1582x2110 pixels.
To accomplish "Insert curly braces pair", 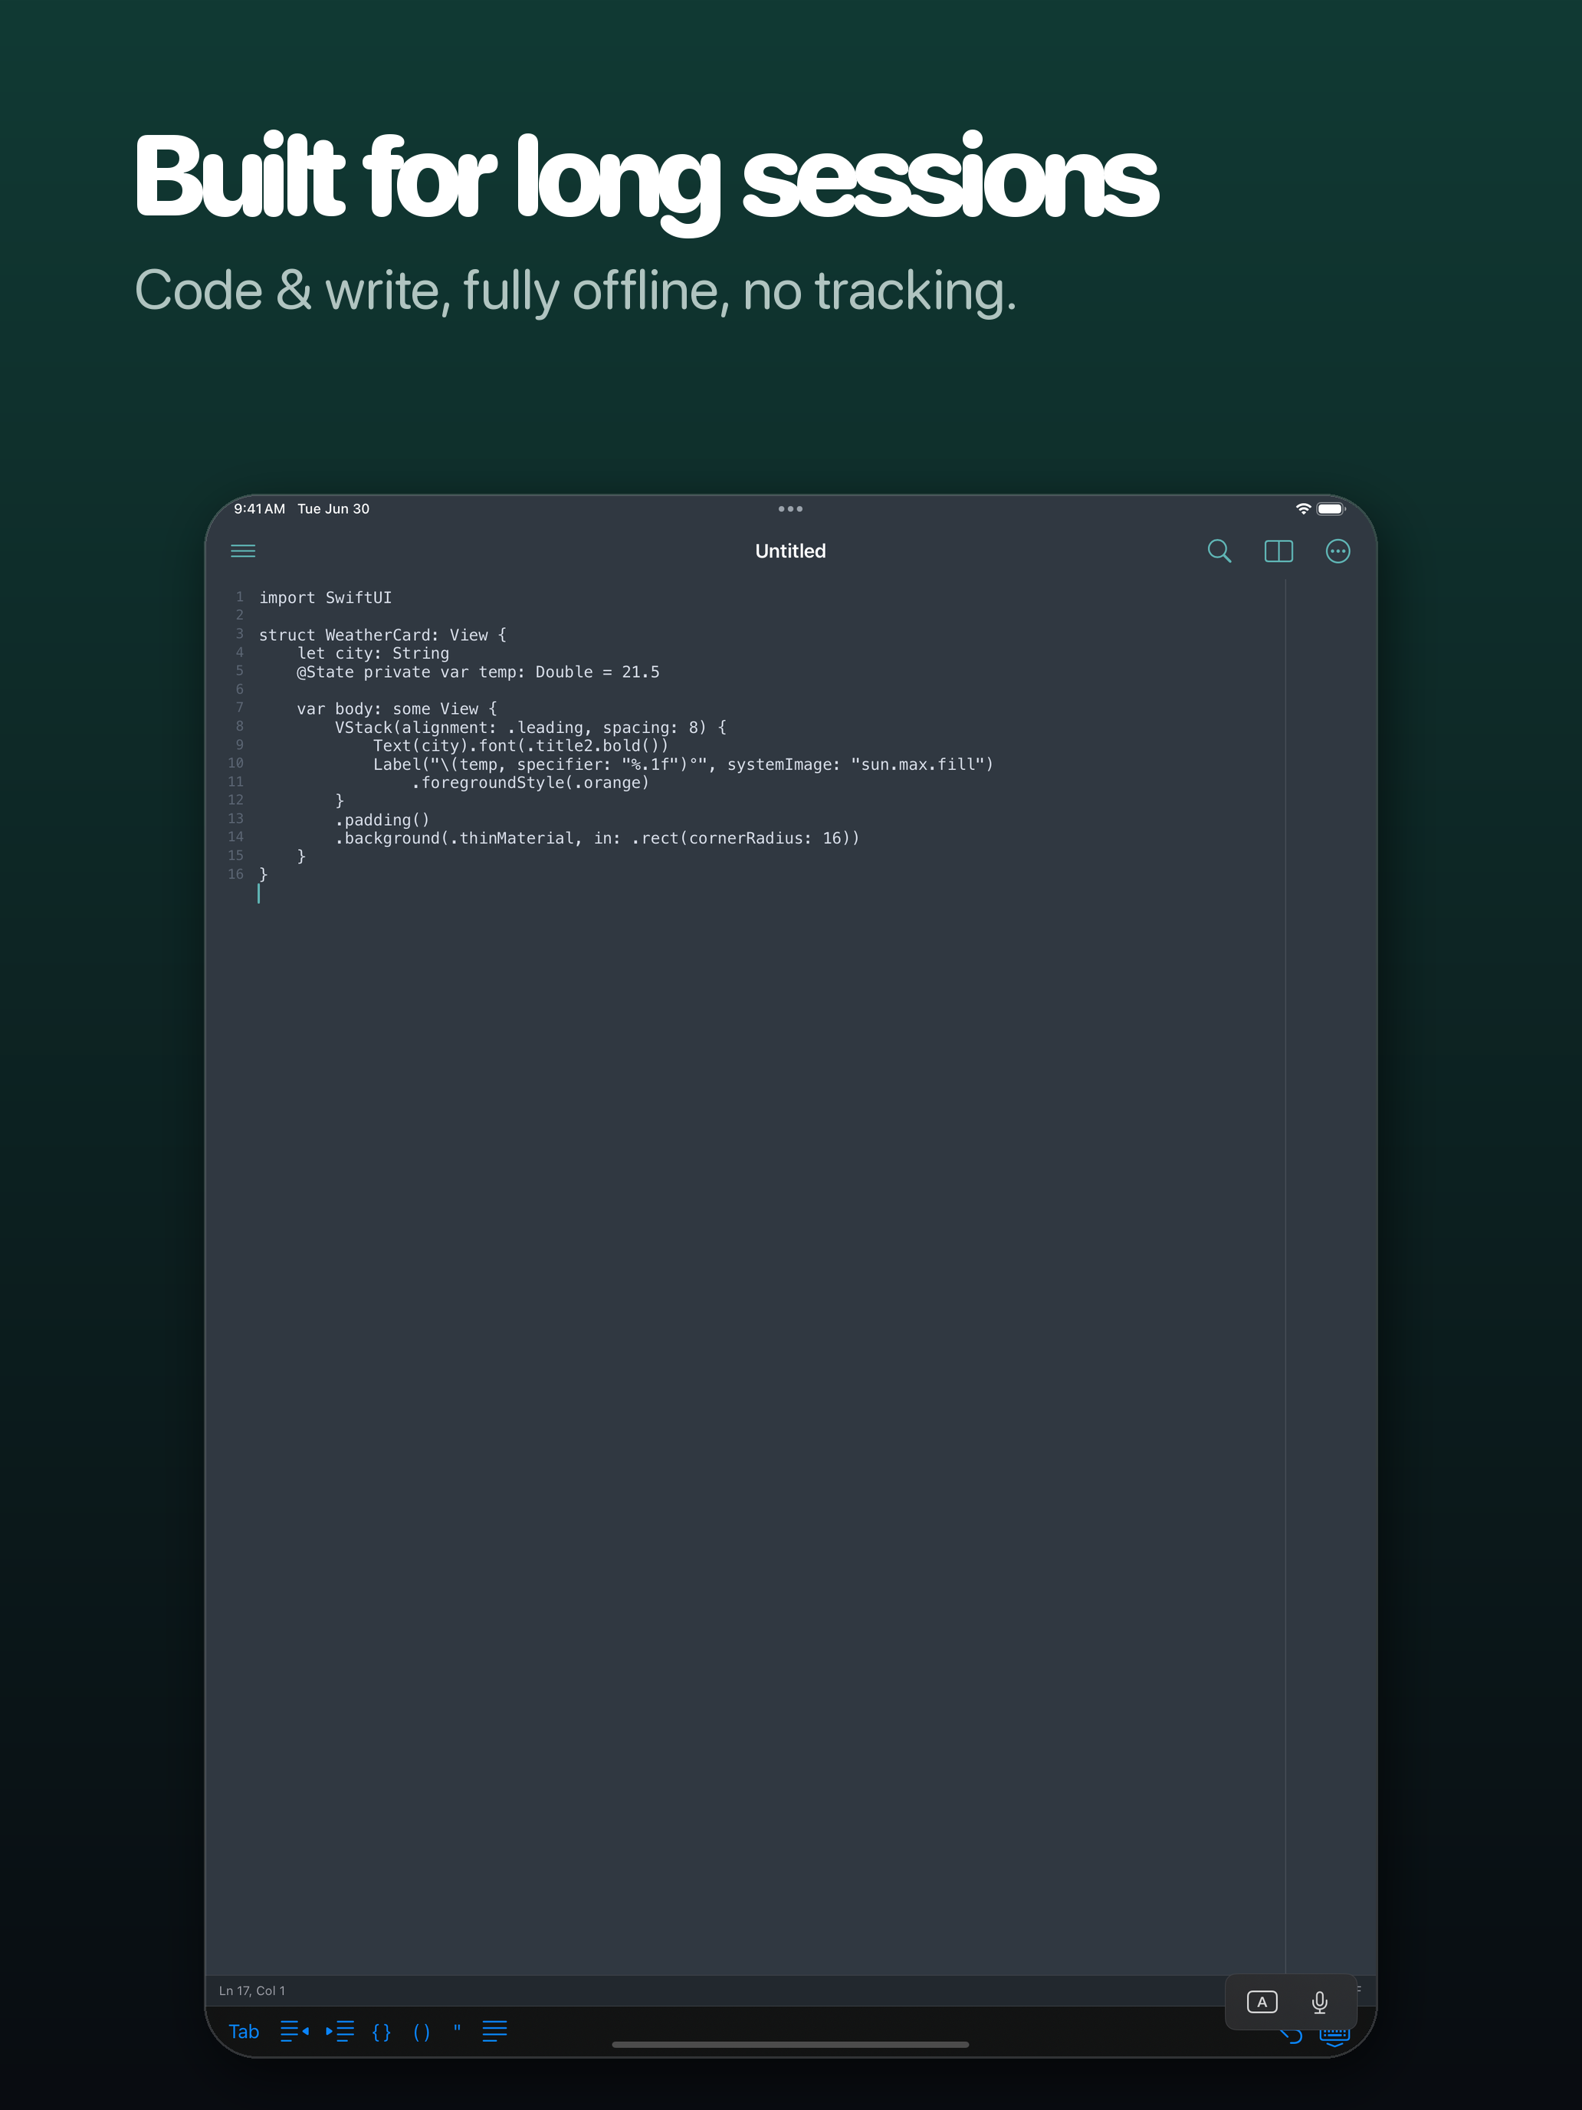I will (x=382, y=2032).
